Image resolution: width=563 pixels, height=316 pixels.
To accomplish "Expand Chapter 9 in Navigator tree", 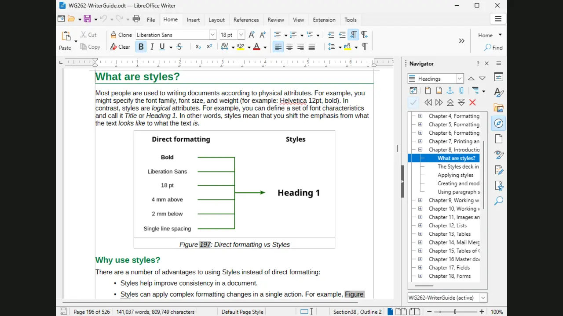I will click(420, 200).
